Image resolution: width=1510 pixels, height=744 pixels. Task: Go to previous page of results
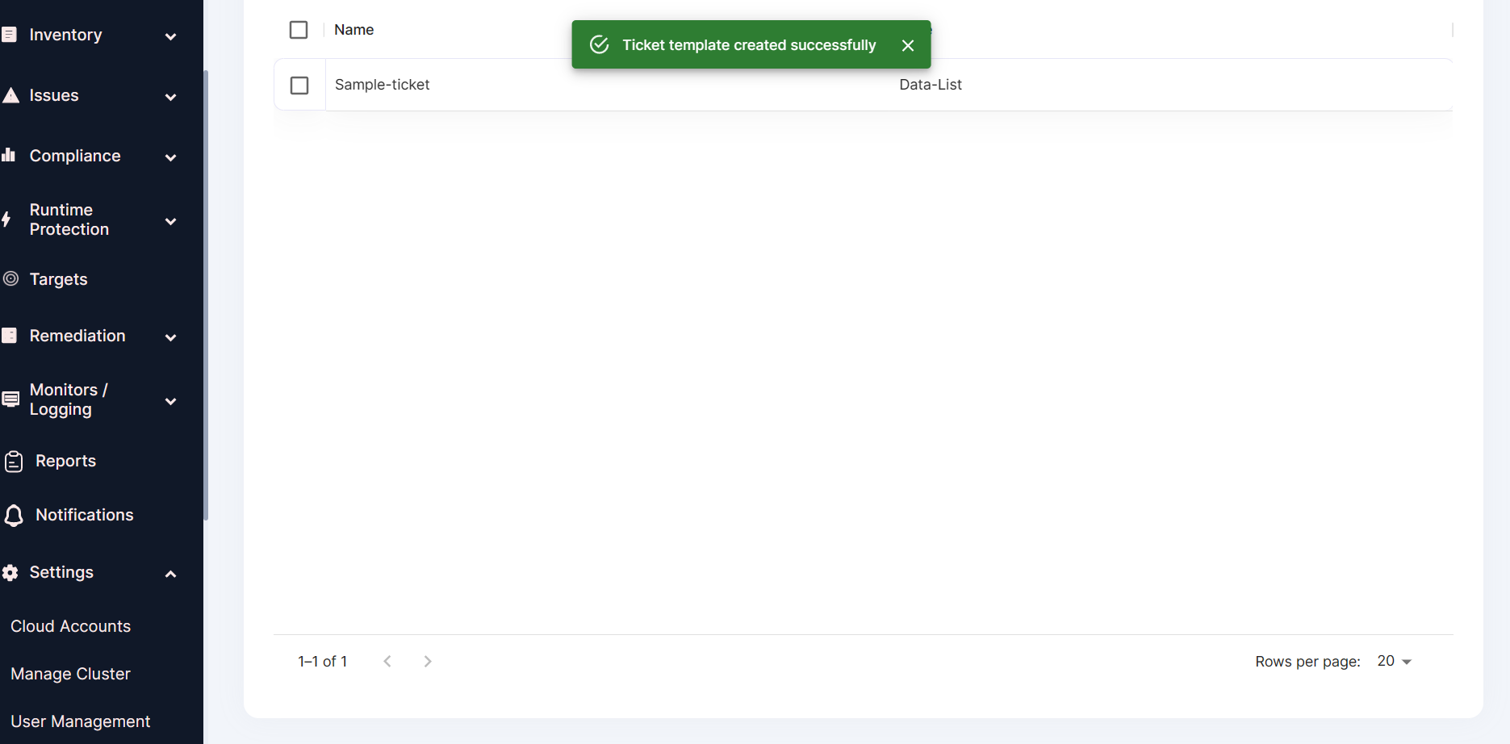pyautogui.click(x=387, y=661)
